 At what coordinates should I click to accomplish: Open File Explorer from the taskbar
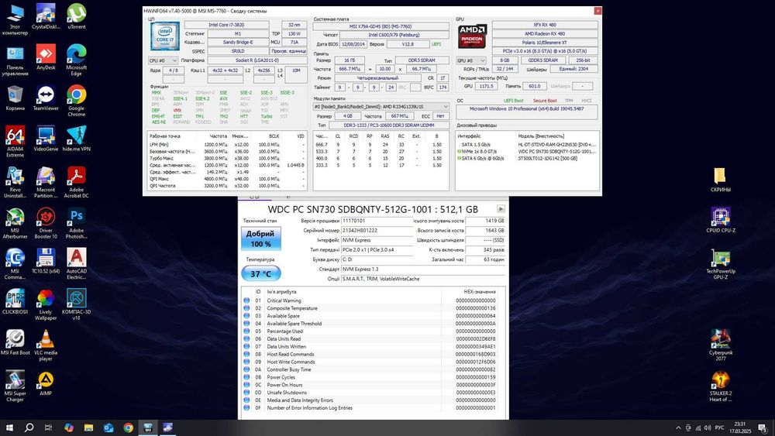click(88, 427)
